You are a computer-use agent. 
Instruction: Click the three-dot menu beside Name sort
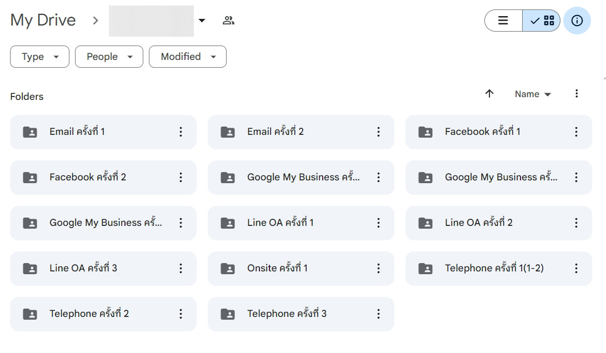click(x=577, y=94)
